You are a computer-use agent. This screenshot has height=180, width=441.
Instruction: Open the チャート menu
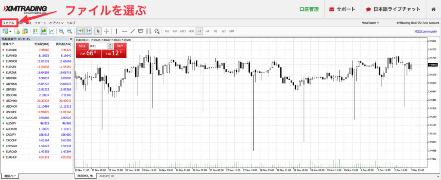click(x=40, y=22)
